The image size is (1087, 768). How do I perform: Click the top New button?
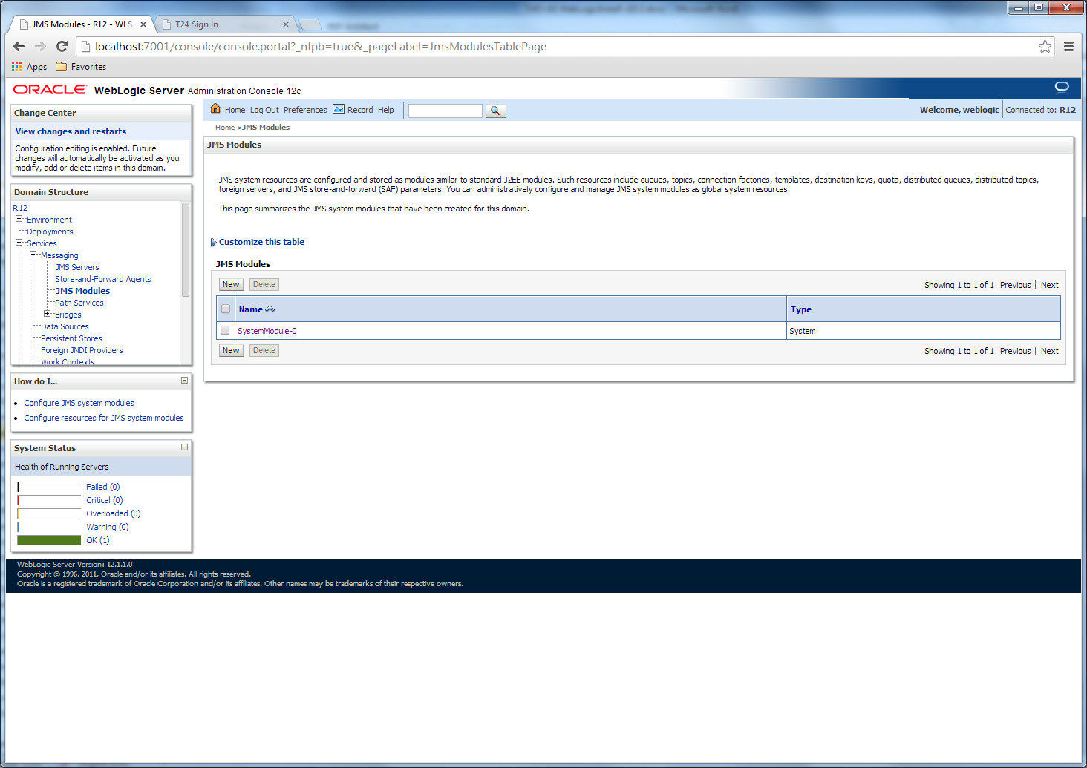point(231,284)
